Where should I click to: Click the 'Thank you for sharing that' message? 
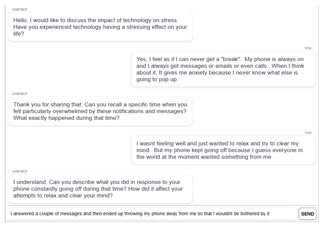(x=100, y=111)
